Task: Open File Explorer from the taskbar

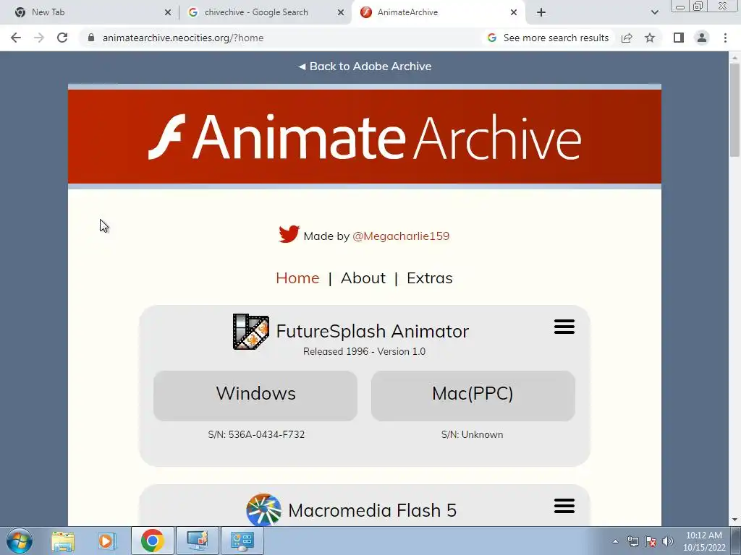Action: point(63,541)
